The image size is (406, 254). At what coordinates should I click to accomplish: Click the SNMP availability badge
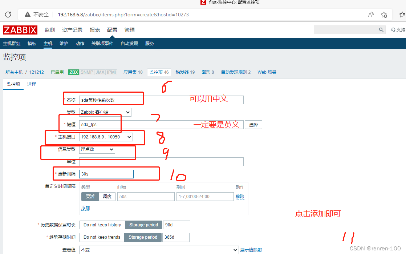[x=87, y=72]
